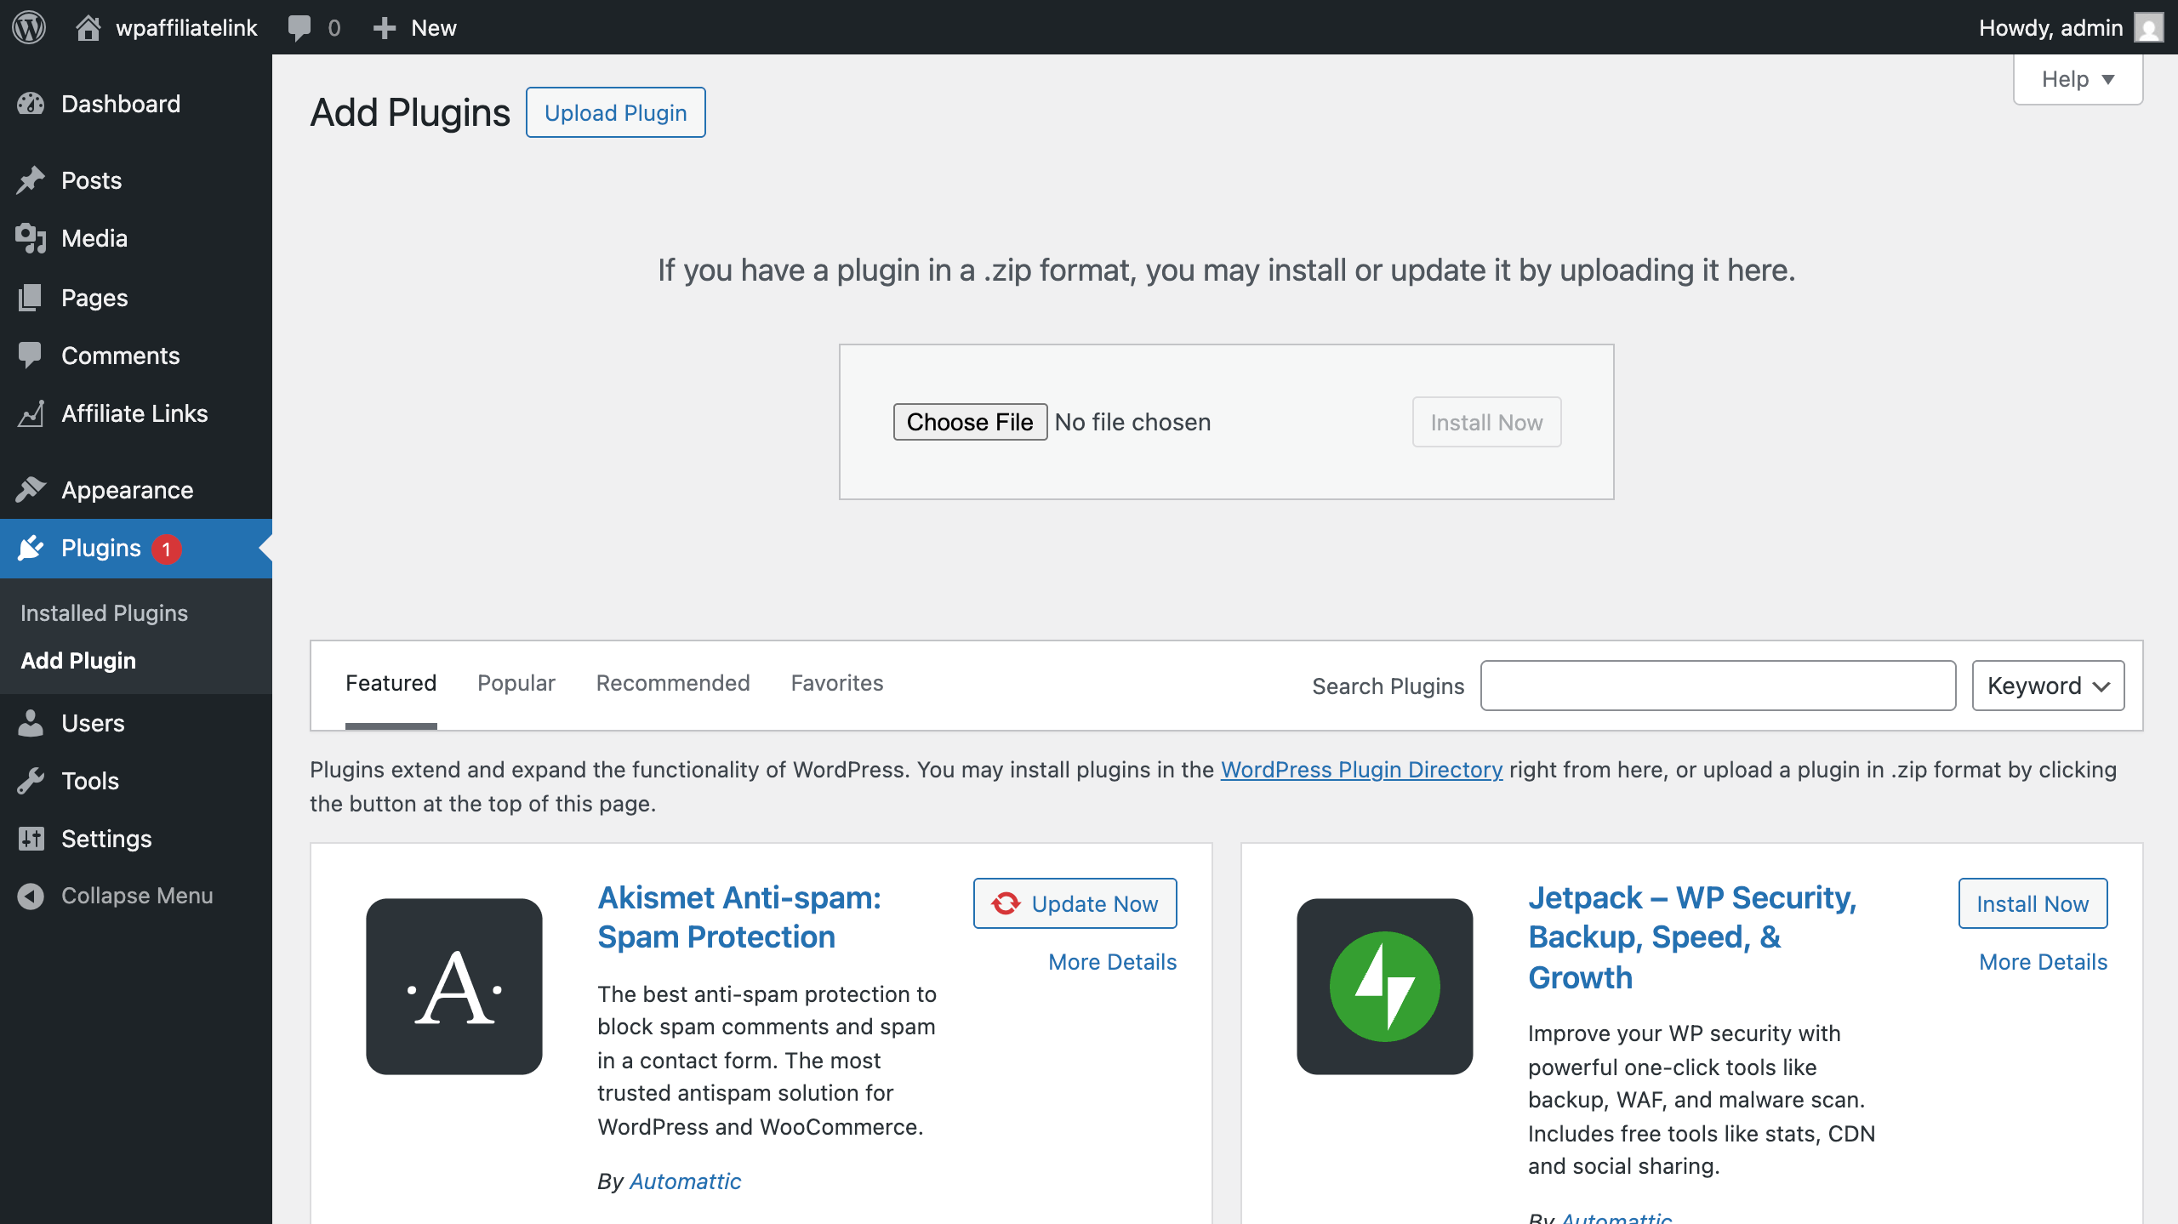The height and width of the screenshot is (1224, 2178).
Task: Click the Tools wrench icon
Action: click(31, 781)
